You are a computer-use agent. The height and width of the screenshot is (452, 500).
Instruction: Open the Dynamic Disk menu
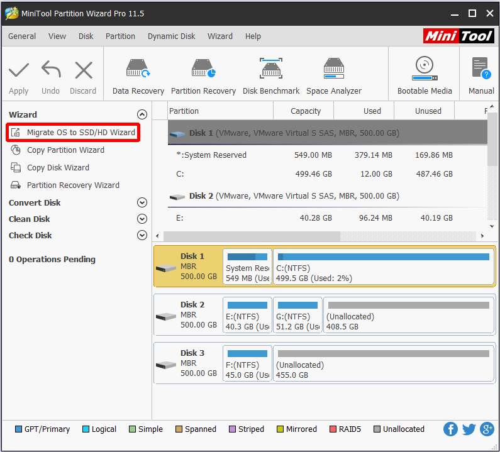(171, 36)
